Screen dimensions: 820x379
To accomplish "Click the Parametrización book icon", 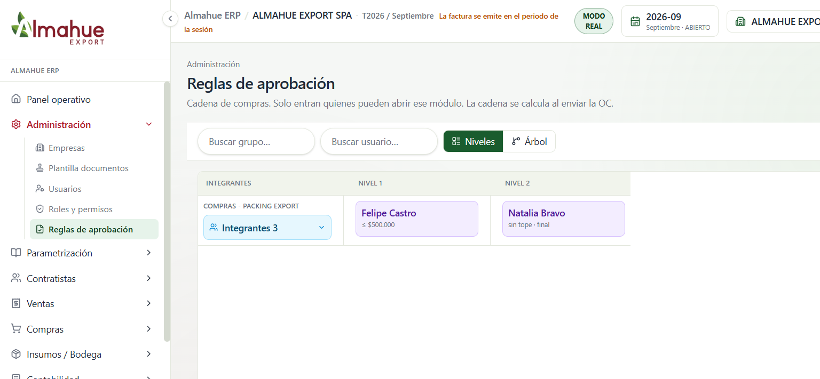I will (x=16, y=253).
